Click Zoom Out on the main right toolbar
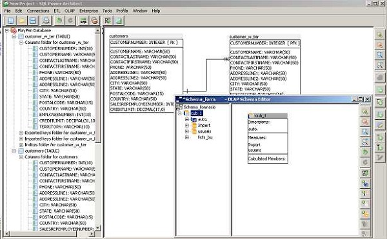 380,45
